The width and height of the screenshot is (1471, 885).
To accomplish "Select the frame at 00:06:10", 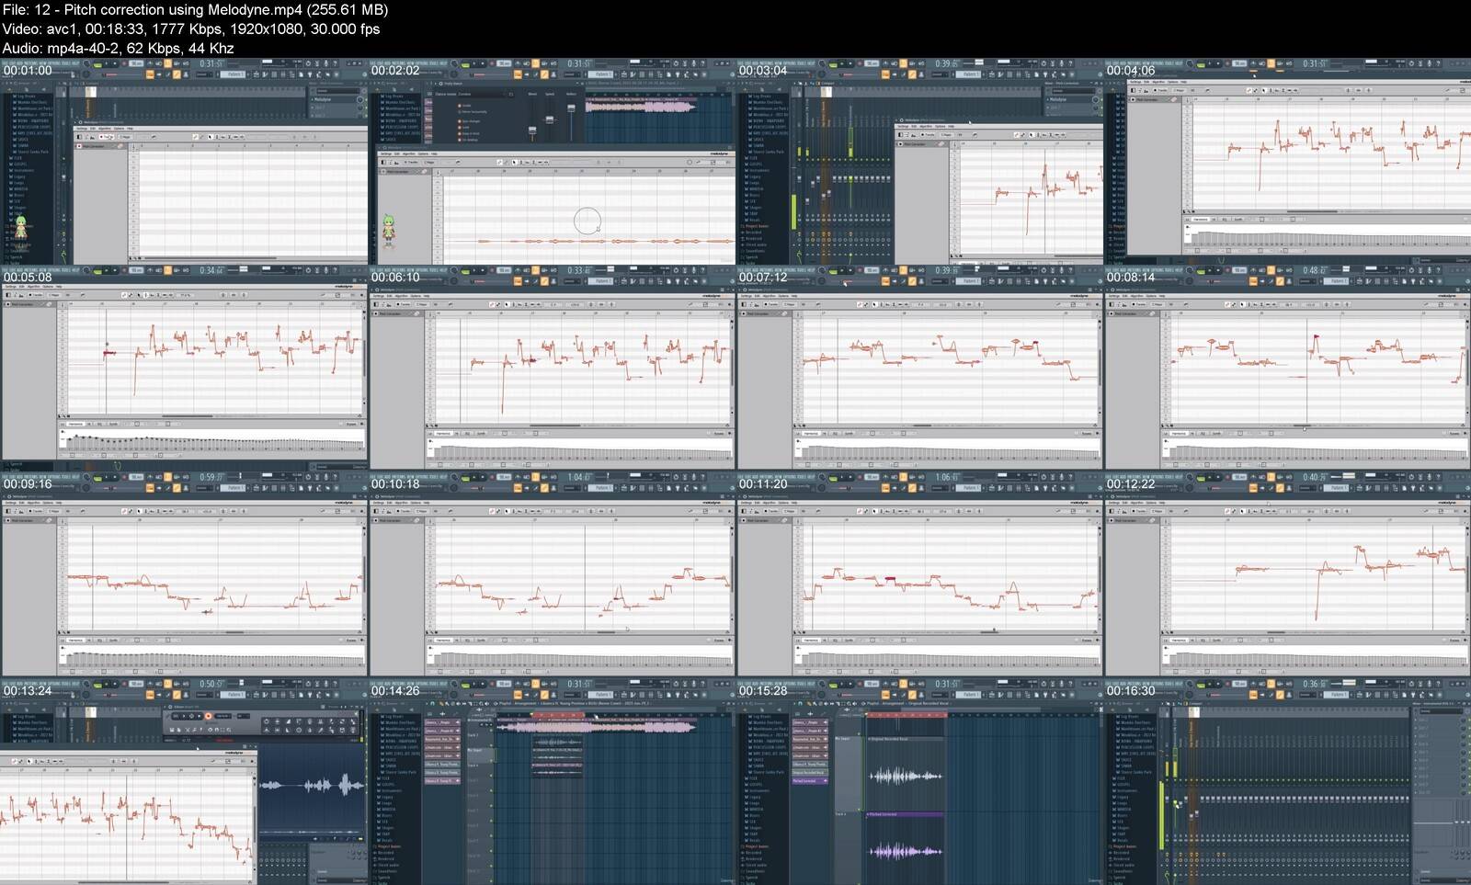I will click(x=552, y=369).
